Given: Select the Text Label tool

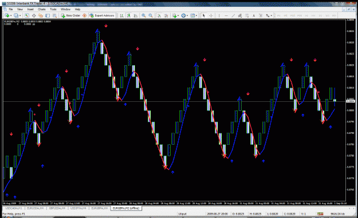Looking at the screenshot, I should coord(261,15).
